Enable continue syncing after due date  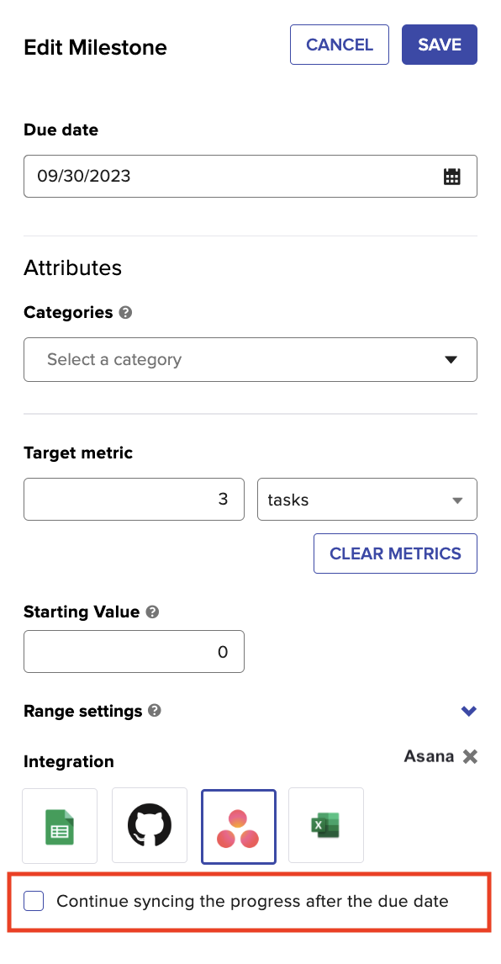coord(33,901)
